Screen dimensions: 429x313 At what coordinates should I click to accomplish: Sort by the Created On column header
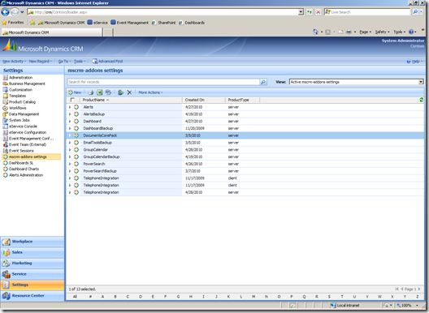point(204,100)
